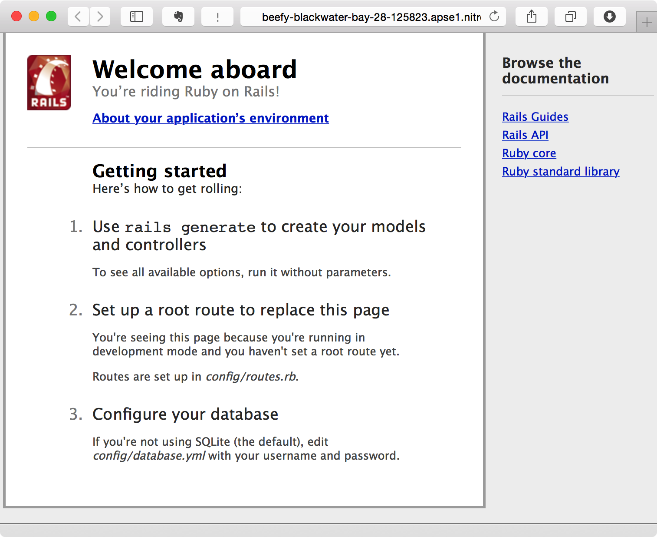The width and height of the screenshot is (657, 537).
Task: Open the Ruby standard library page
Action: [560, 171]
